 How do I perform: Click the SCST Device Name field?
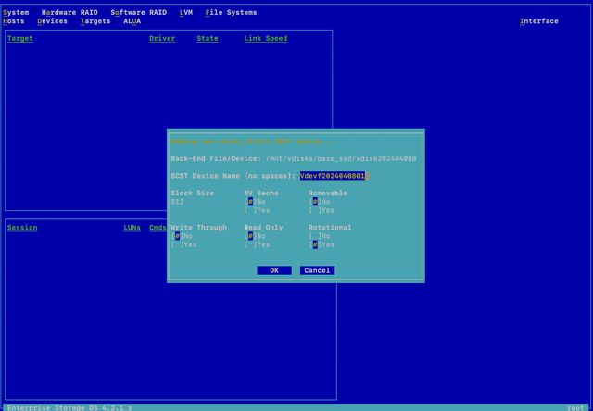(333, 175)
